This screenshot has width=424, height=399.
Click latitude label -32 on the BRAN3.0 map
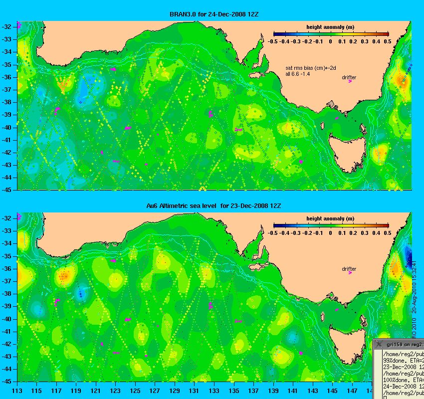[x=6, y=27]
